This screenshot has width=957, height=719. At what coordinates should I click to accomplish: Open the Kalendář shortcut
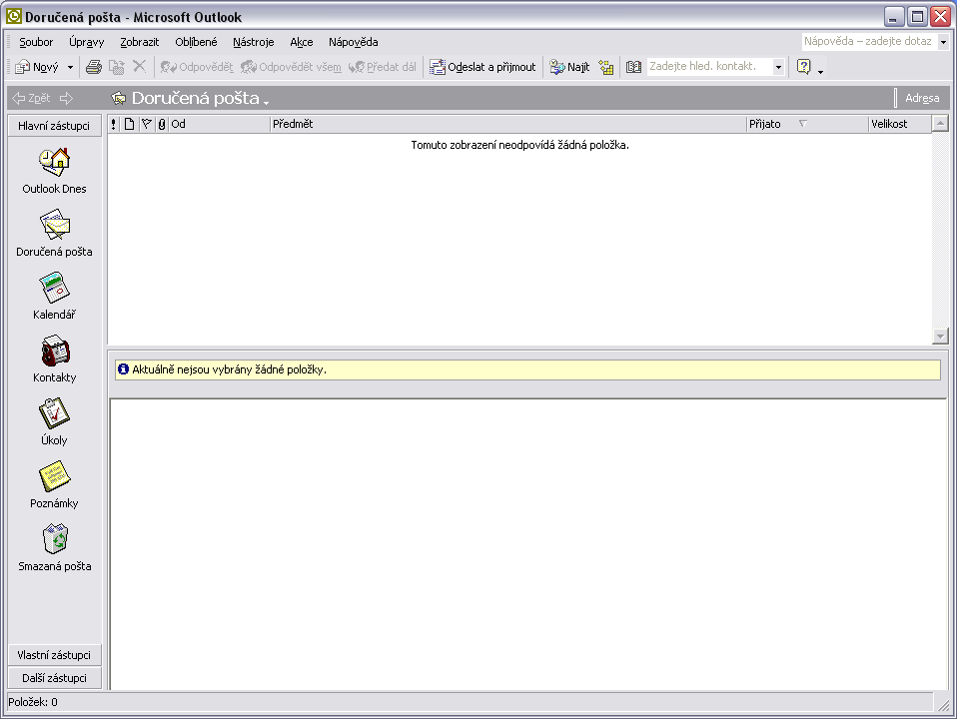point(54,296)
